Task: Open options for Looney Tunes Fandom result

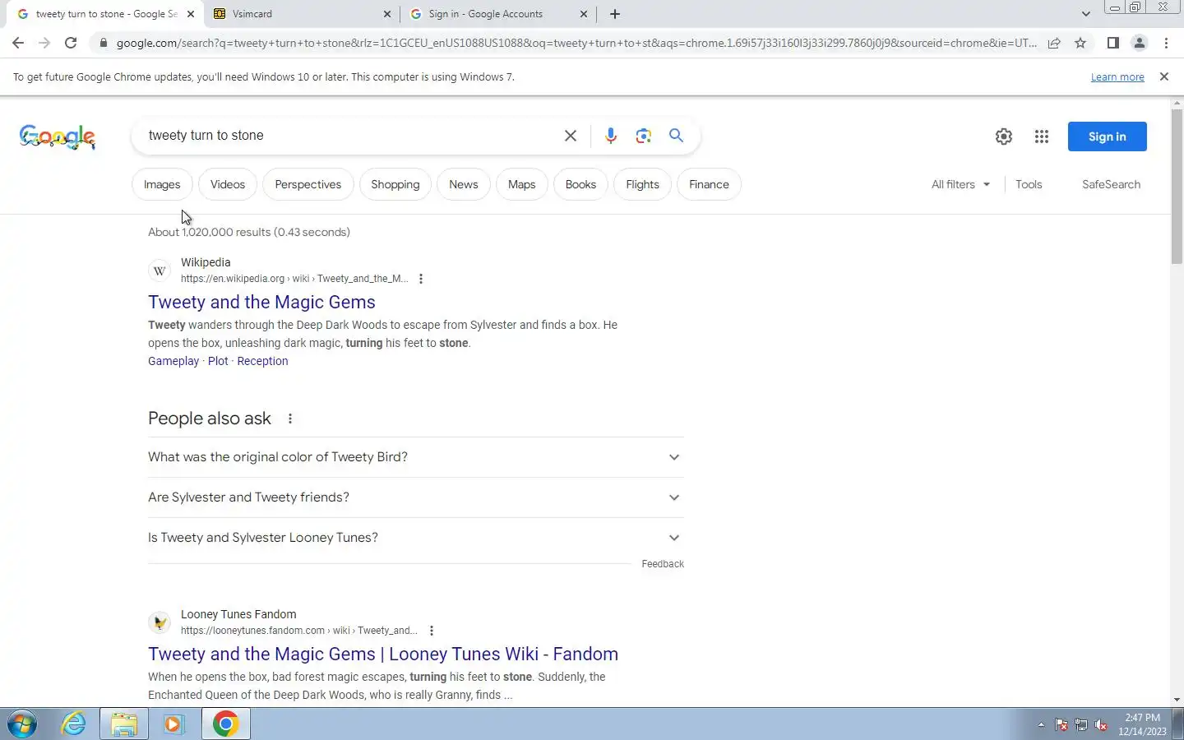Action: coord(432,631)
